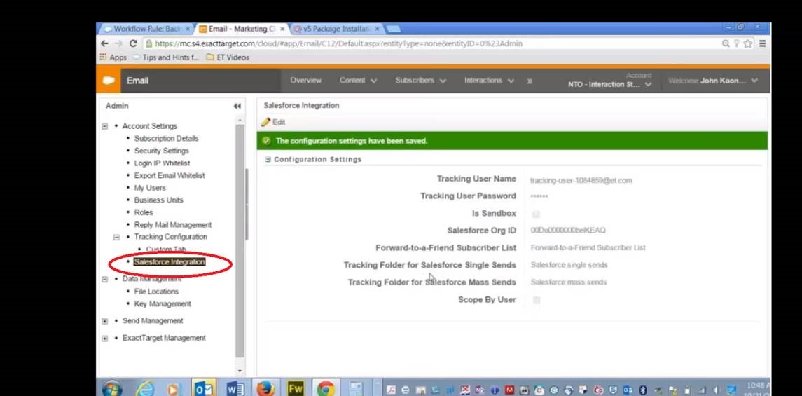Switch to the v5 Package Installation tab
802x396 pixels.
tap(336, 29)
